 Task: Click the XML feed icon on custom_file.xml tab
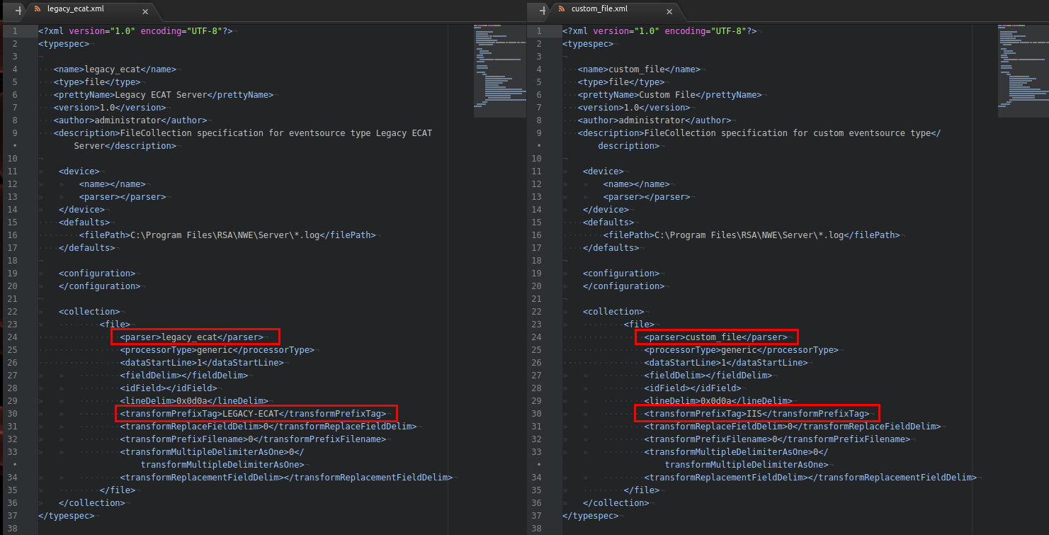click(562, 9)
